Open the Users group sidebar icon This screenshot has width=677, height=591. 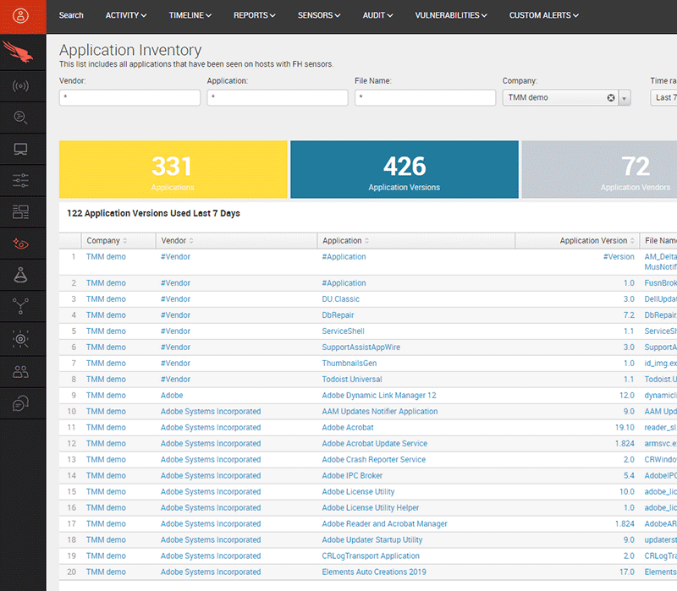20,371
